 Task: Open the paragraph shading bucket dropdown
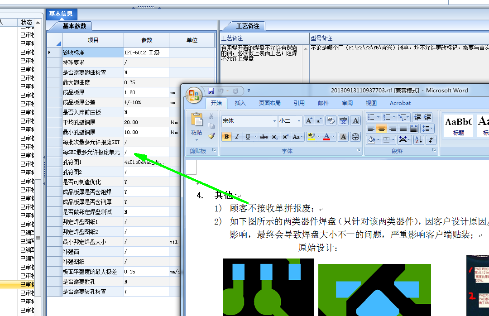pyautogui.click(x=378, y=140)
